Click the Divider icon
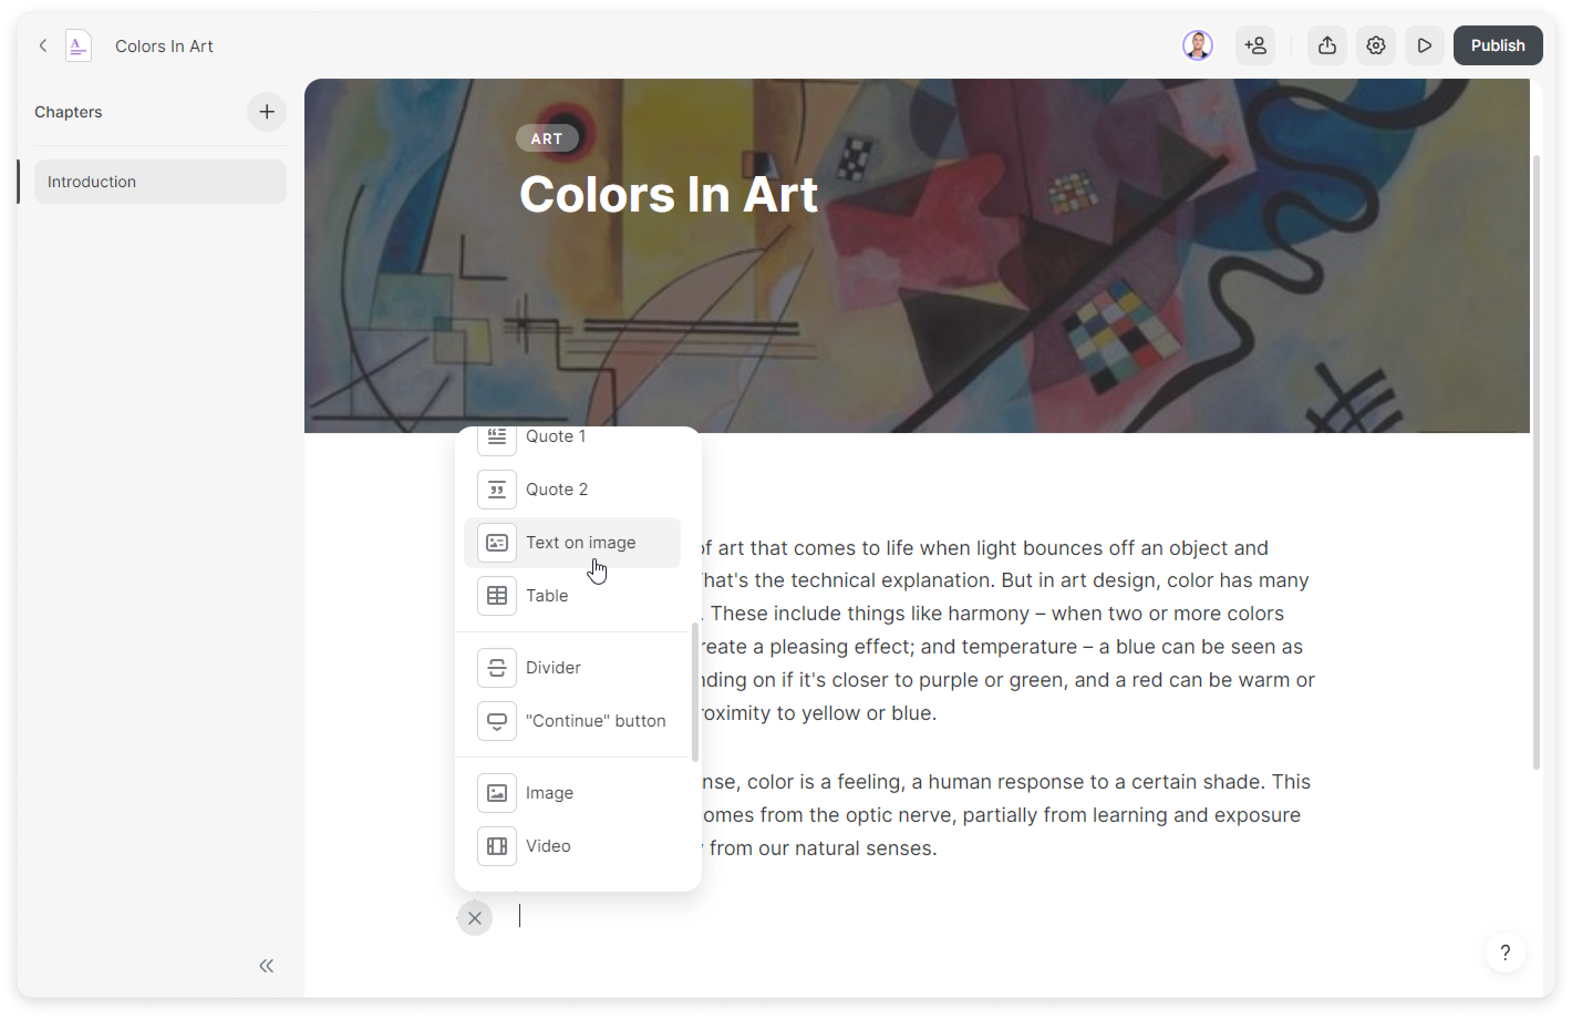This screenshot has height=1019, width=1572. coord(497,667)
